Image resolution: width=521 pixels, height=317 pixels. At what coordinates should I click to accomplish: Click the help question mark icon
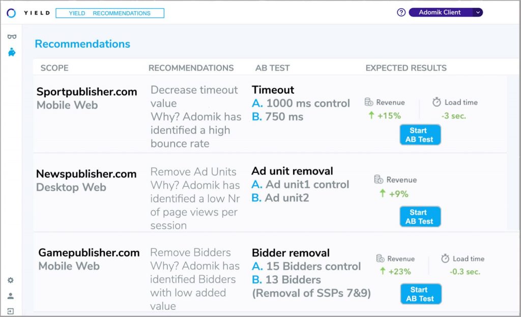click(x=401, y=13)
